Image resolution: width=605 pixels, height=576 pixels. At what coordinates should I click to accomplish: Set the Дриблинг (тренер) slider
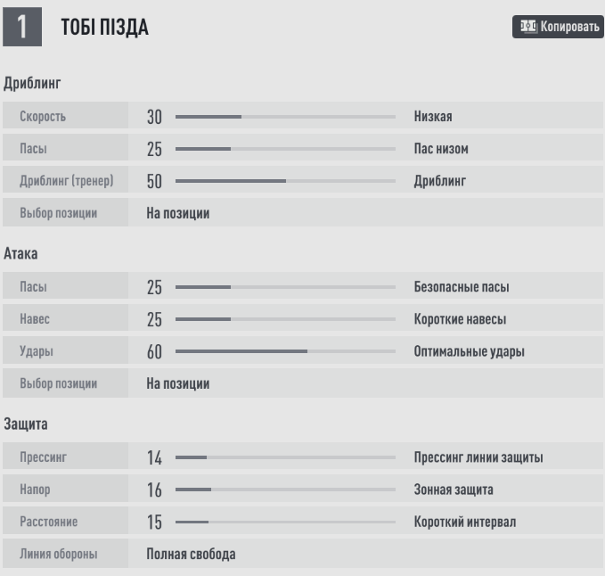click(285, 181)
